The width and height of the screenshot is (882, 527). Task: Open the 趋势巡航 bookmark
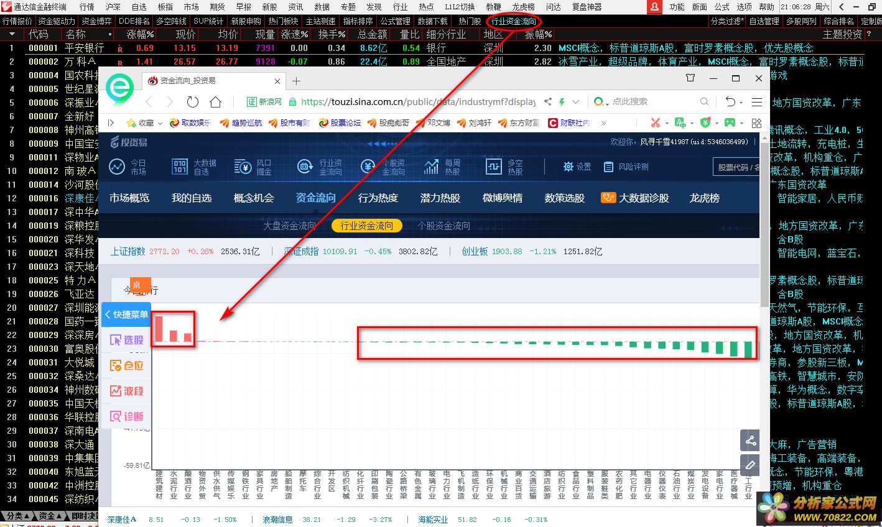tap(240, 123)
